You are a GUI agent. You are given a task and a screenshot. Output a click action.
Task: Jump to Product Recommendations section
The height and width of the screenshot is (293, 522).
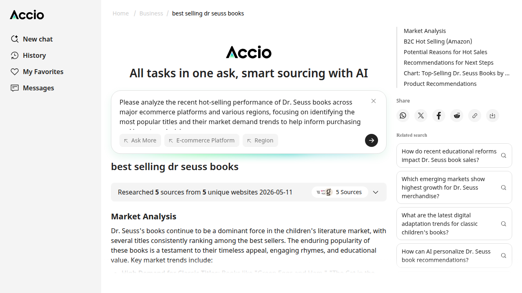pyautogui.click(x=440, y=84)
